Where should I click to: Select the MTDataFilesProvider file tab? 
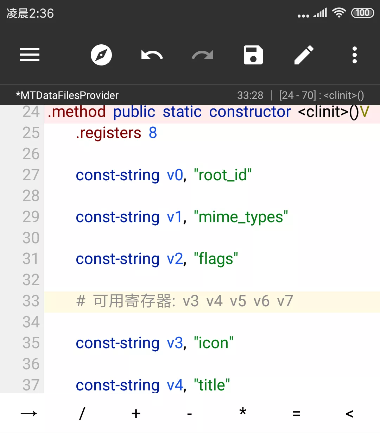click(x=67, y=95)
